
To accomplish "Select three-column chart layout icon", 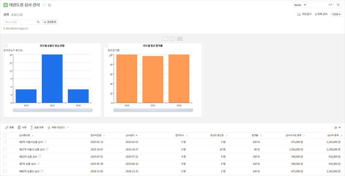I will pyautogui.click(x=180, y=38).
